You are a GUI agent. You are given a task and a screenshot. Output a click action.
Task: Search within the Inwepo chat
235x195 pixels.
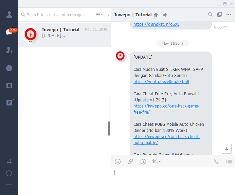[210, 15]
